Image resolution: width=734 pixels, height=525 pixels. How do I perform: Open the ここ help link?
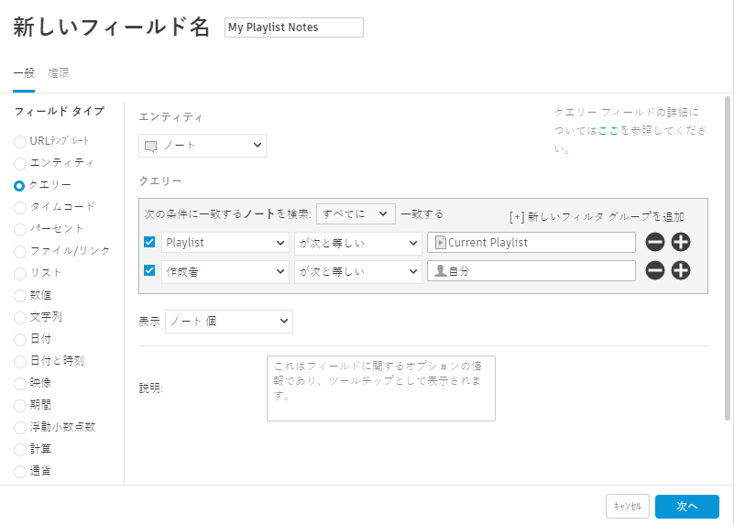pyautogui.click(x=608, y=131)
